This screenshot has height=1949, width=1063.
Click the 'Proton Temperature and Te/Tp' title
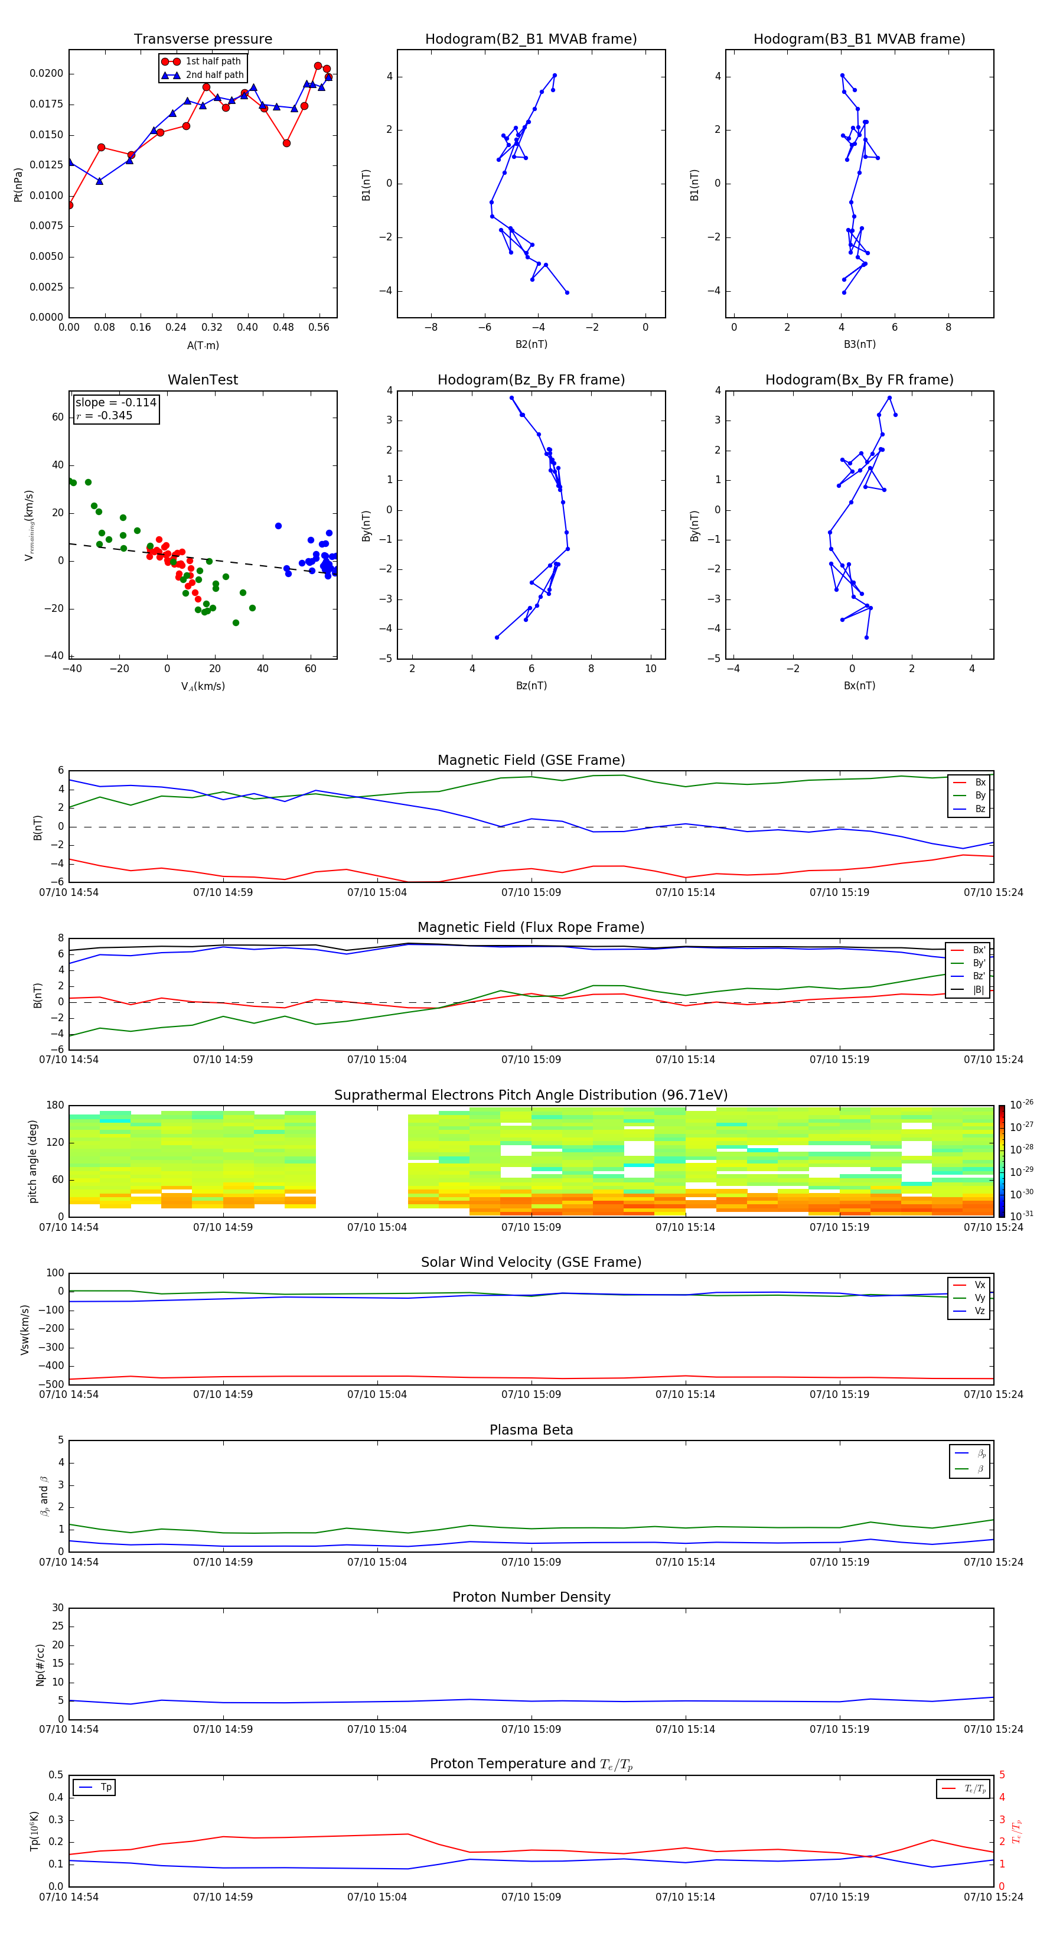531,1764
